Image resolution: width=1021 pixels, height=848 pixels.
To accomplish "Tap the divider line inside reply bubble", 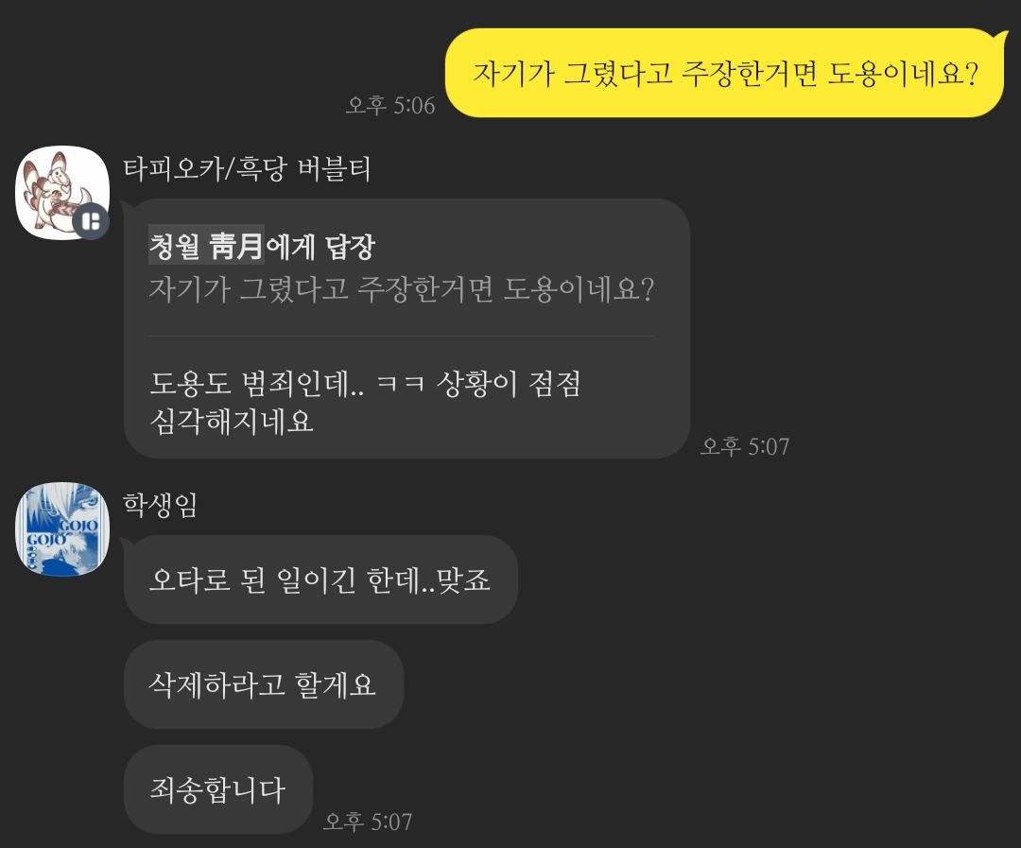I will pyautogui.click(x=402, y=336).
